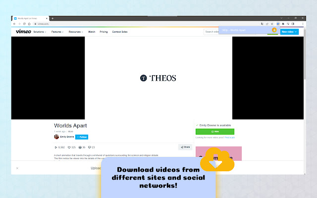The width and height of the screenshot is (317, 198).
Task: Open the Post a job link
Action: click(x=230, y=138)
